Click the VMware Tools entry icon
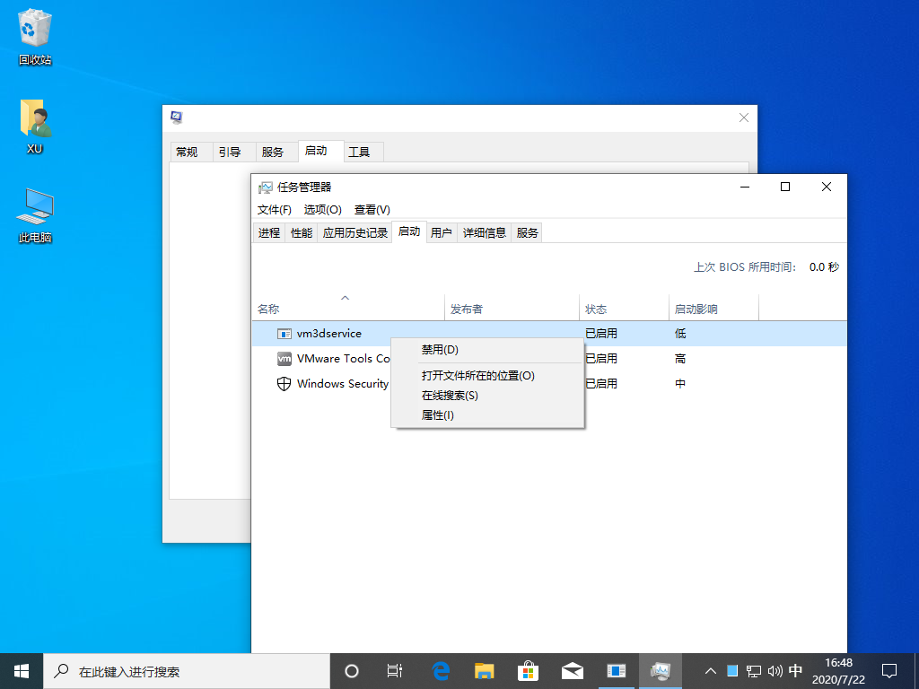919x689 pixels. 284,359
